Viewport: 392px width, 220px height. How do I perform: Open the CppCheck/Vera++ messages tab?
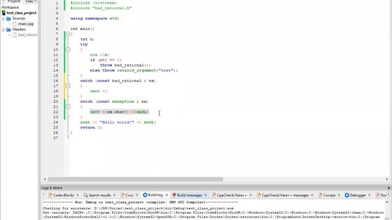[285, 195]
